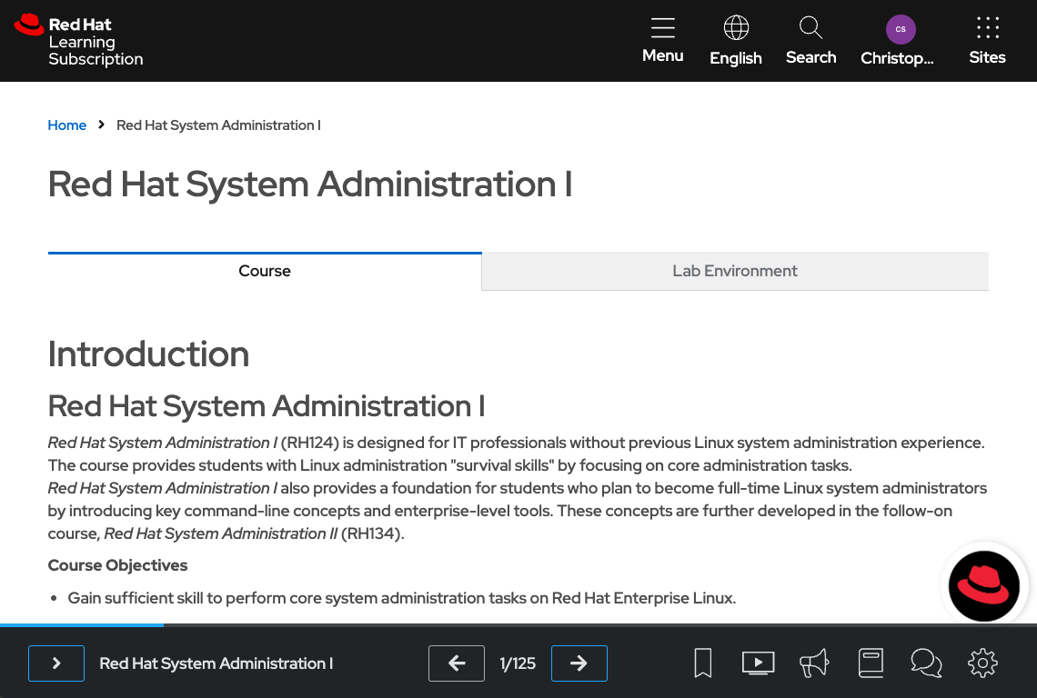Image resolution: width=1037 pixels, height=698 pixels.
Task: Open the Red Hat chat assistant bubble
Action: click(x=984, y=585)
